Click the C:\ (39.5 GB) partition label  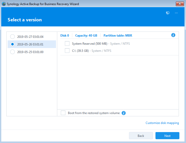point(80,51)
